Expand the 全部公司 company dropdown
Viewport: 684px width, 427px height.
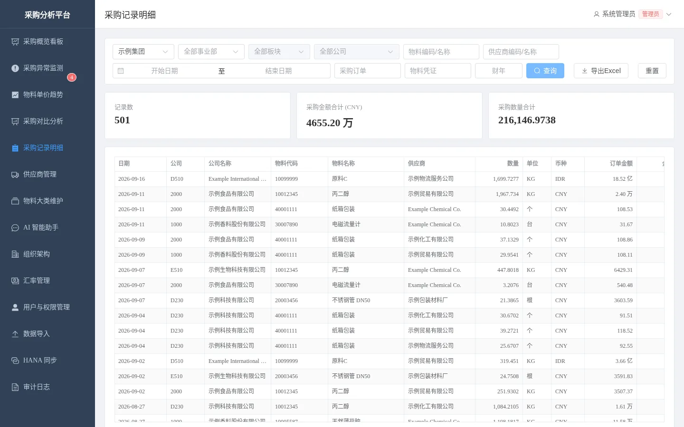357,52
